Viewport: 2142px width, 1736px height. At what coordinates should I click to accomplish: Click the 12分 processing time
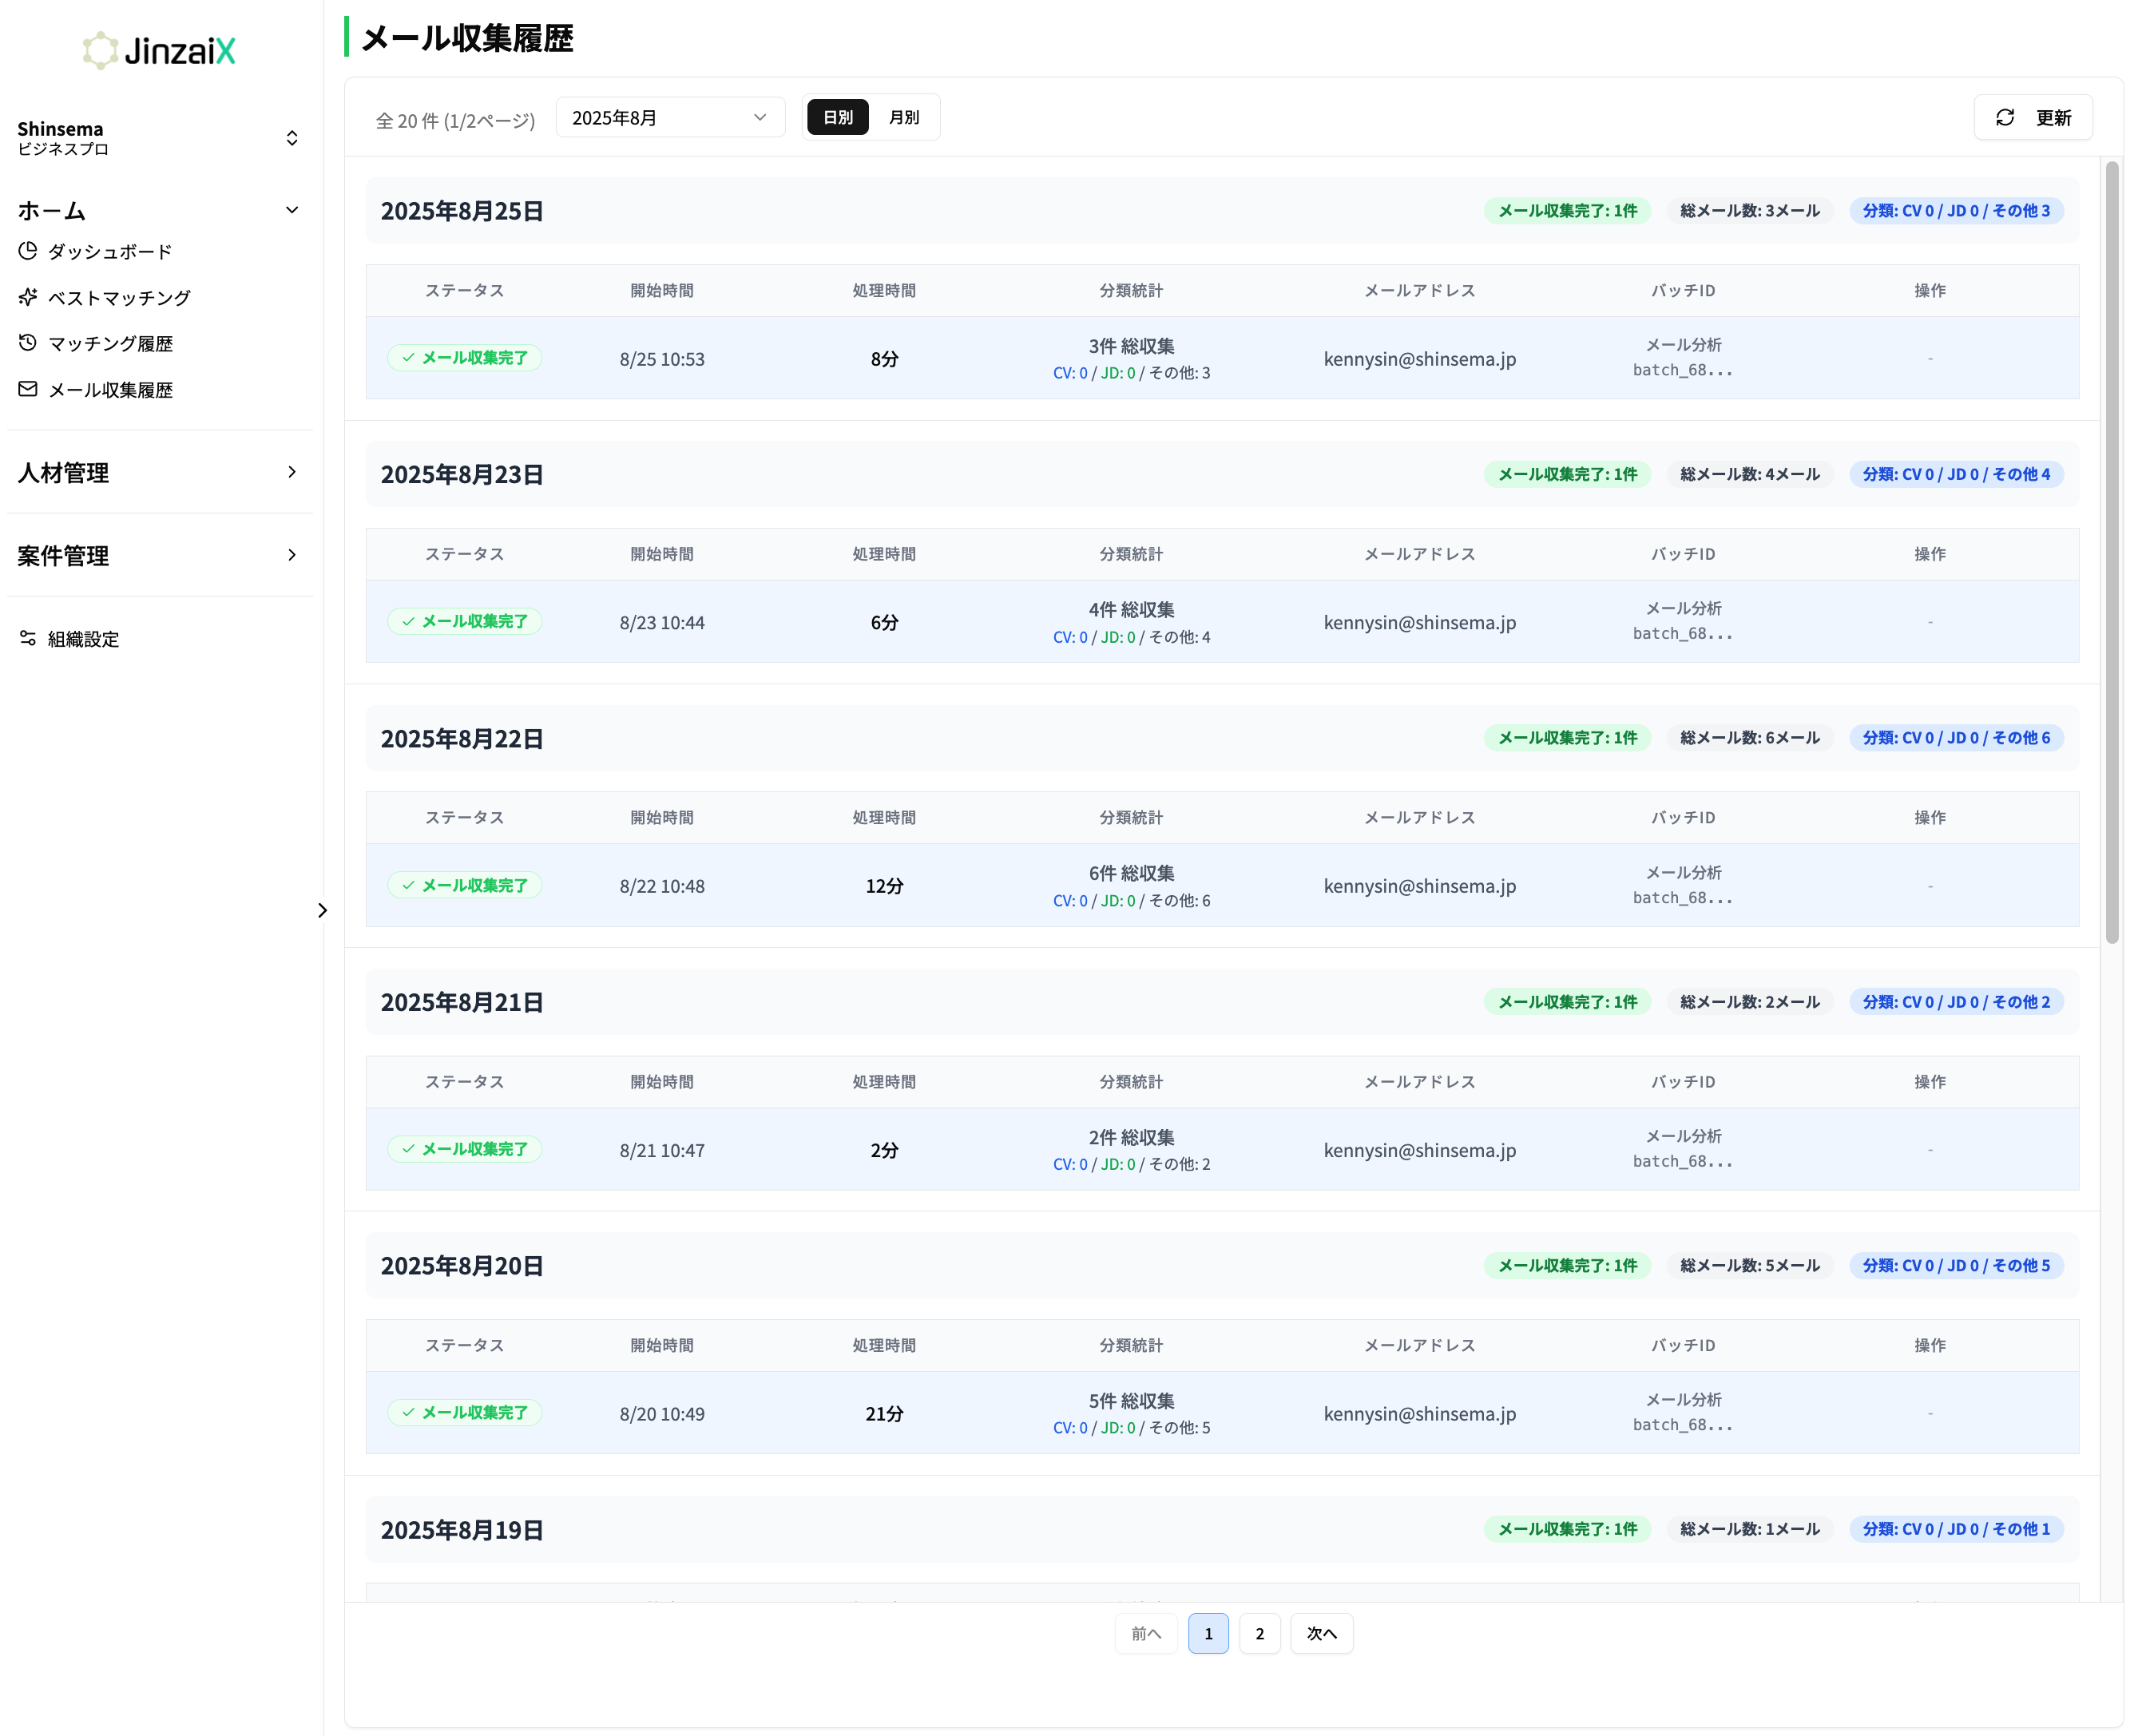[884, 886]
